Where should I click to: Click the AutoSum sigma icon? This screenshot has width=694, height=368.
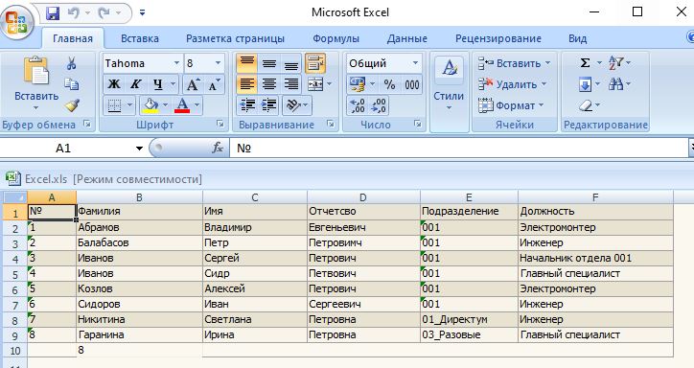coord(585,63)
